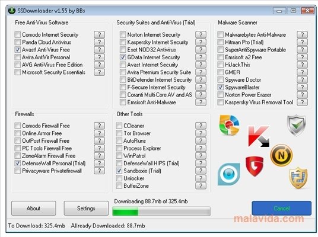
Task: Click the SSDownloader green arrow title icon
Action: pyautogui.click(x=12, y=11)
